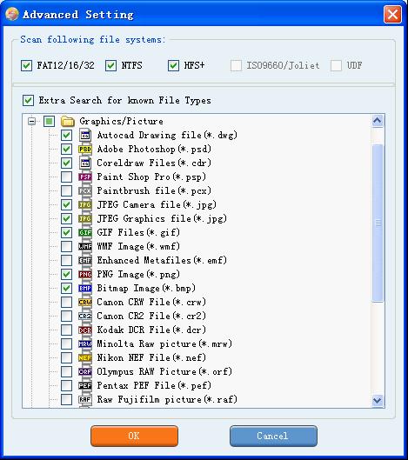Click the PNG Image type icon
The width and height of the screenshot is (408, 460).
pos(85,274)
